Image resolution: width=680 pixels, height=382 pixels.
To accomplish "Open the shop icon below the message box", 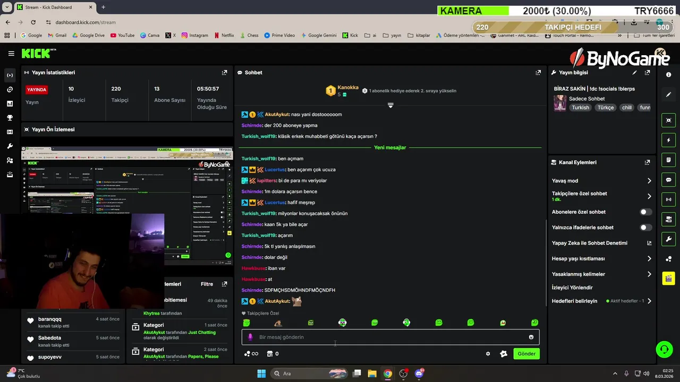I will (x=269, y=354).
